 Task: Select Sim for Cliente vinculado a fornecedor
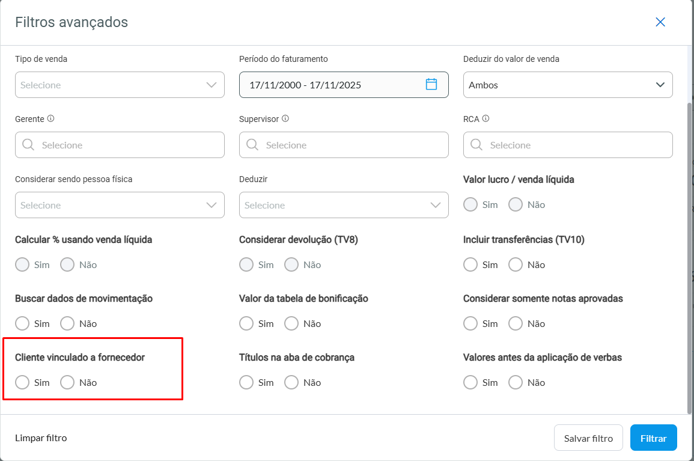22,382
